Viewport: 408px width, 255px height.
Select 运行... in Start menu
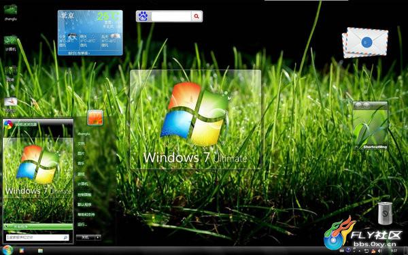pos(82,224)
